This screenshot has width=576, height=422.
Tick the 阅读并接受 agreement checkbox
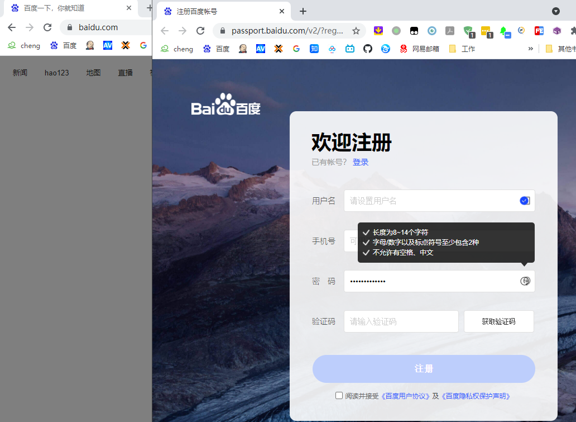coord(339,396)
